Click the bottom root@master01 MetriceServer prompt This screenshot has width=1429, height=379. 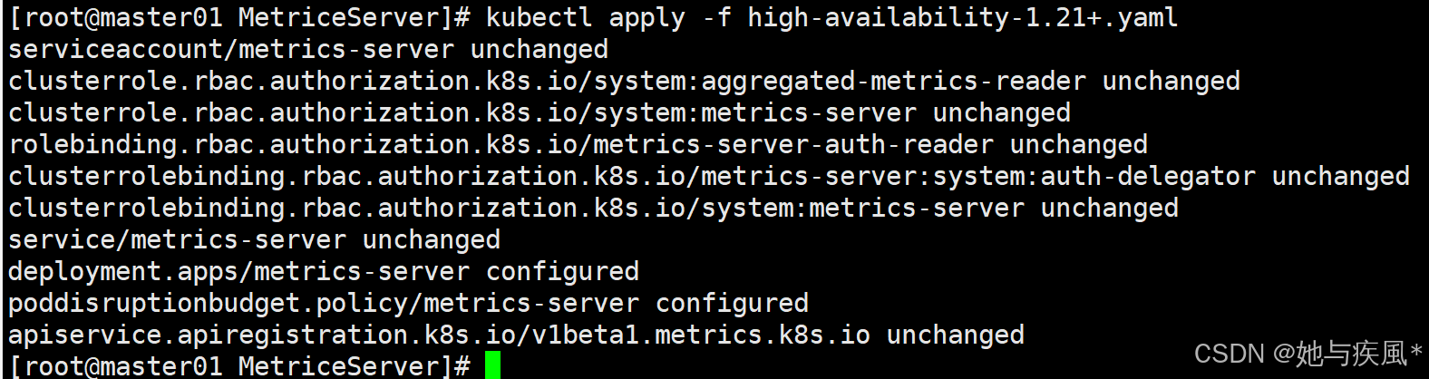click(239, 365)
